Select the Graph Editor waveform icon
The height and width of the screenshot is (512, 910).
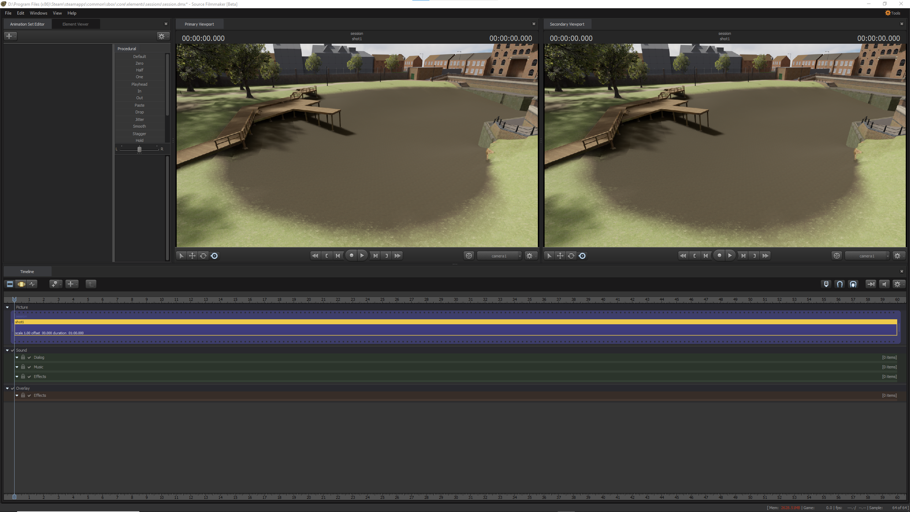pos(32,284)
